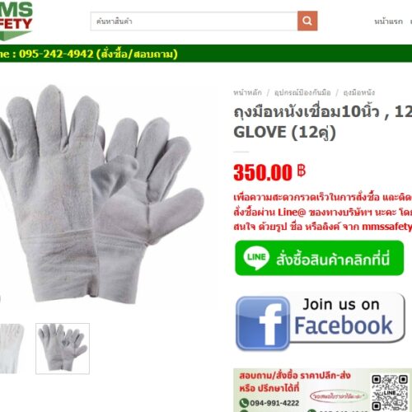Click the blue Facebook f logo

pos(263,324)
